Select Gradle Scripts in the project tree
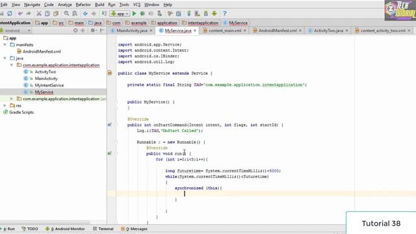The width and height of the screenshot is (416, 234). (21, 112)
